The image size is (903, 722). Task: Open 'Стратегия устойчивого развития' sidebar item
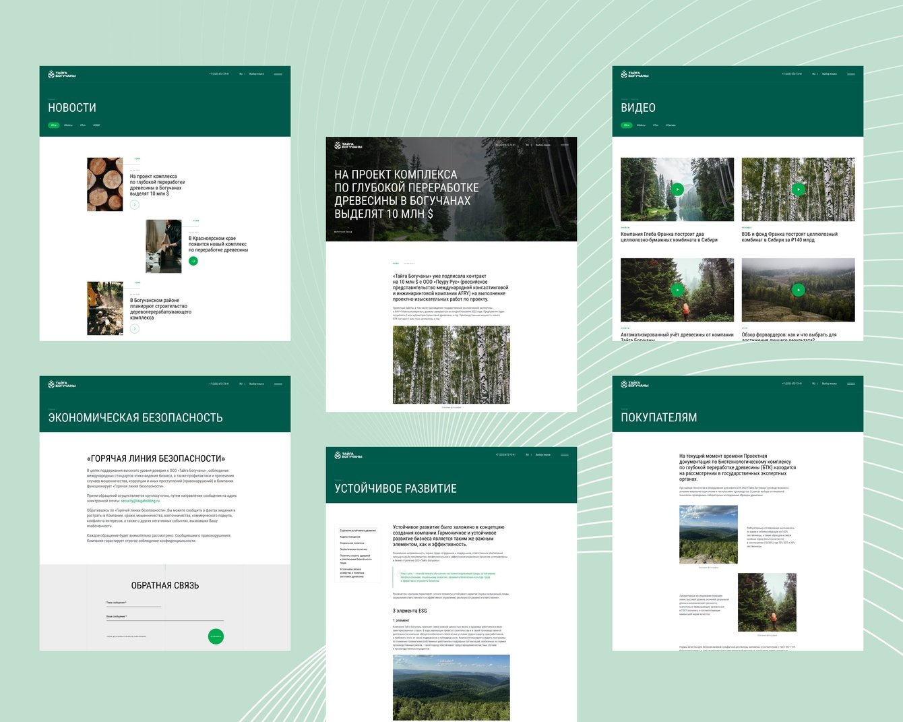point(358,531)
